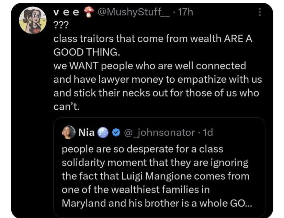Click 'people are so desperate for a class' line
Image resolution: width=284 pixels, height=218 pixels.
[143, 149]
